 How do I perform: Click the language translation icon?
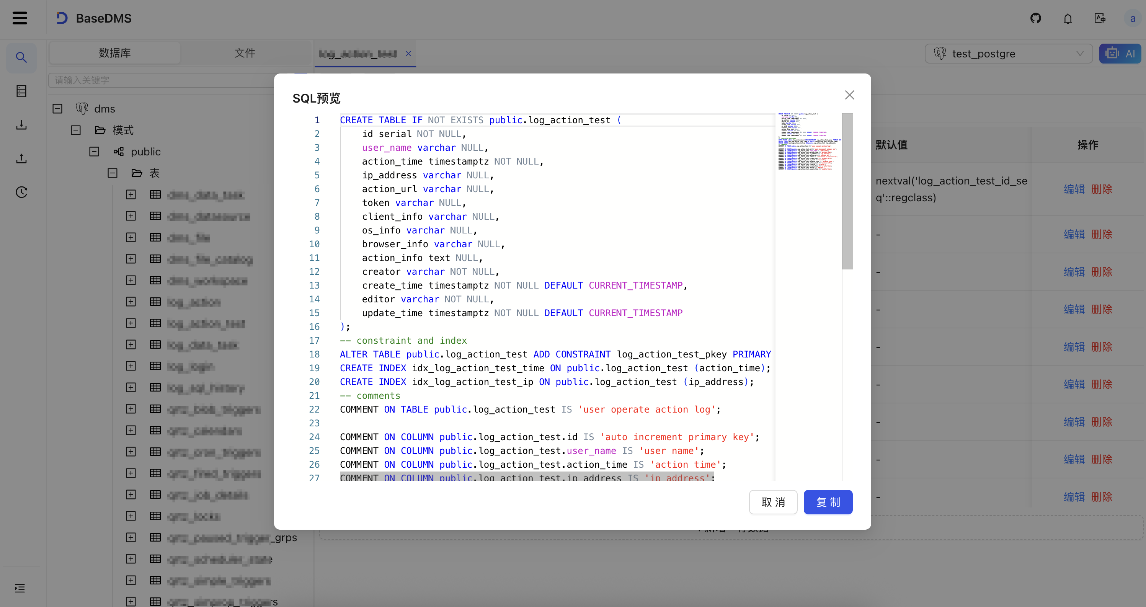click(x=1100, y=18)
